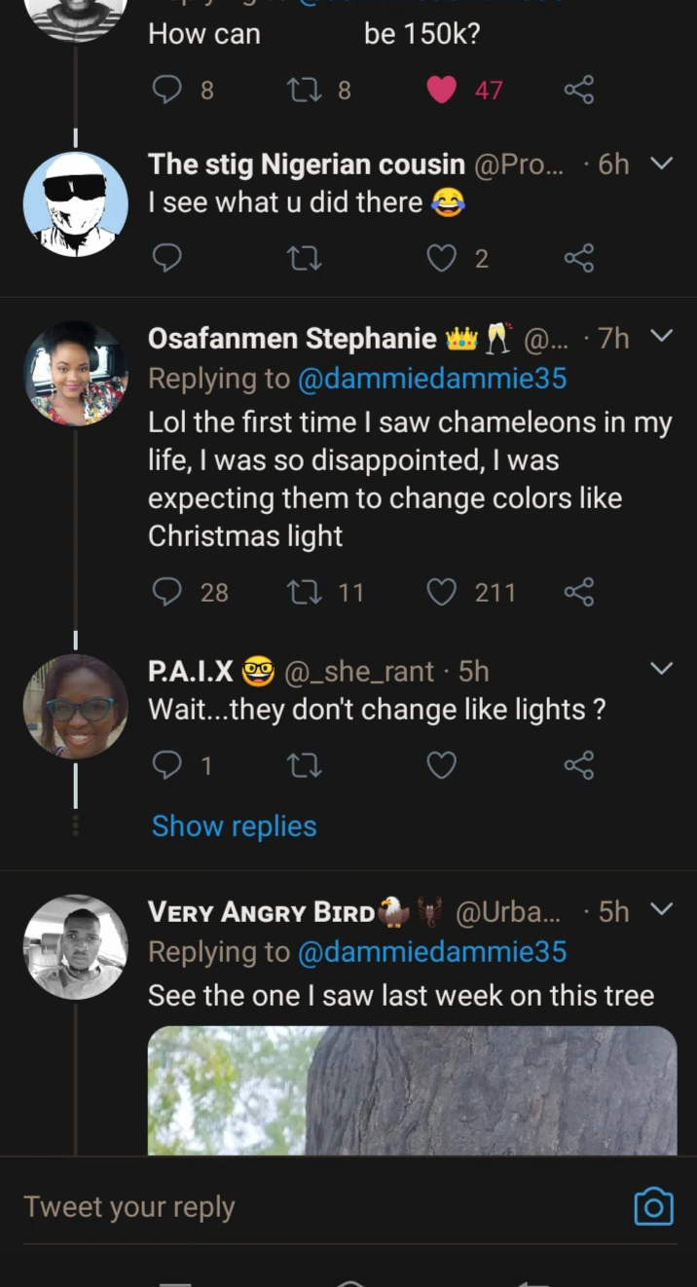Retweet P.A.I.X's reply about lights

coord(305,766)
